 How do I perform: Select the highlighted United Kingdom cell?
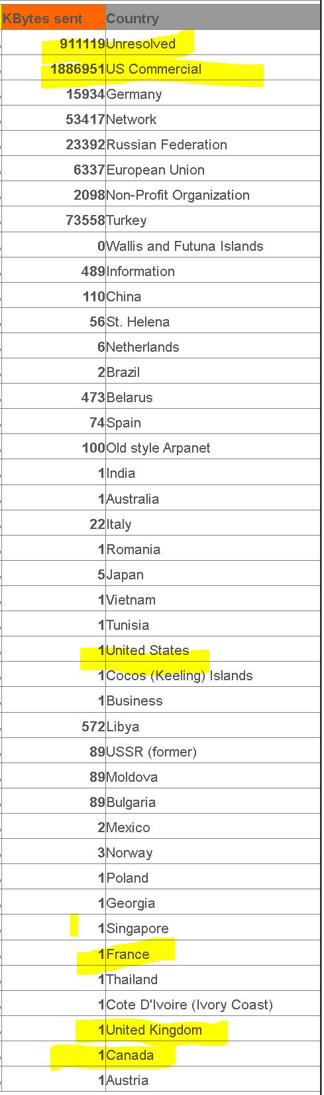(x=213, y=1030)
